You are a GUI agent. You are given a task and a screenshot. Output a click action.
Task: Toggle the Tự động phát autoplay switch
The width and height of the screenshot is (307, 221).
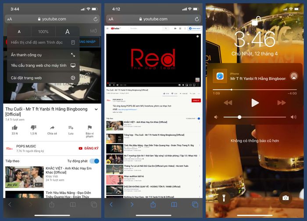click(x=94, y=161)
